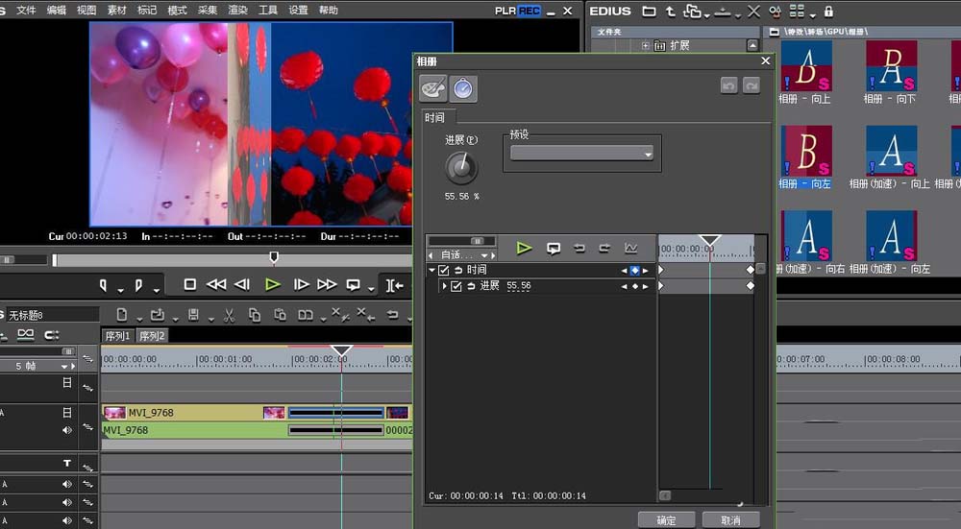Viewport: 961px width, 529px height.
Task: Click the undo icon in 相册 dialog header
Action: point(728,85)
